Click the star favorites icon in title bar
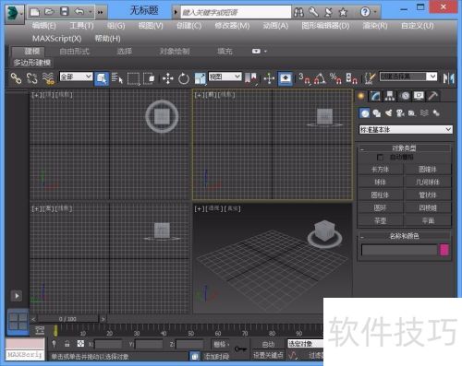This screenshot has height=366, width=462. [x=343, y=12]
